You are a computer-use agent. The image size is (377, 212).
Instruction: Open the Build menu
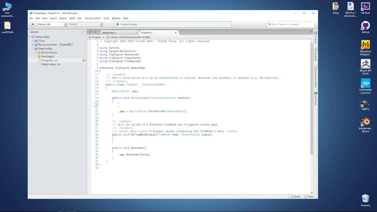[72, 18]
